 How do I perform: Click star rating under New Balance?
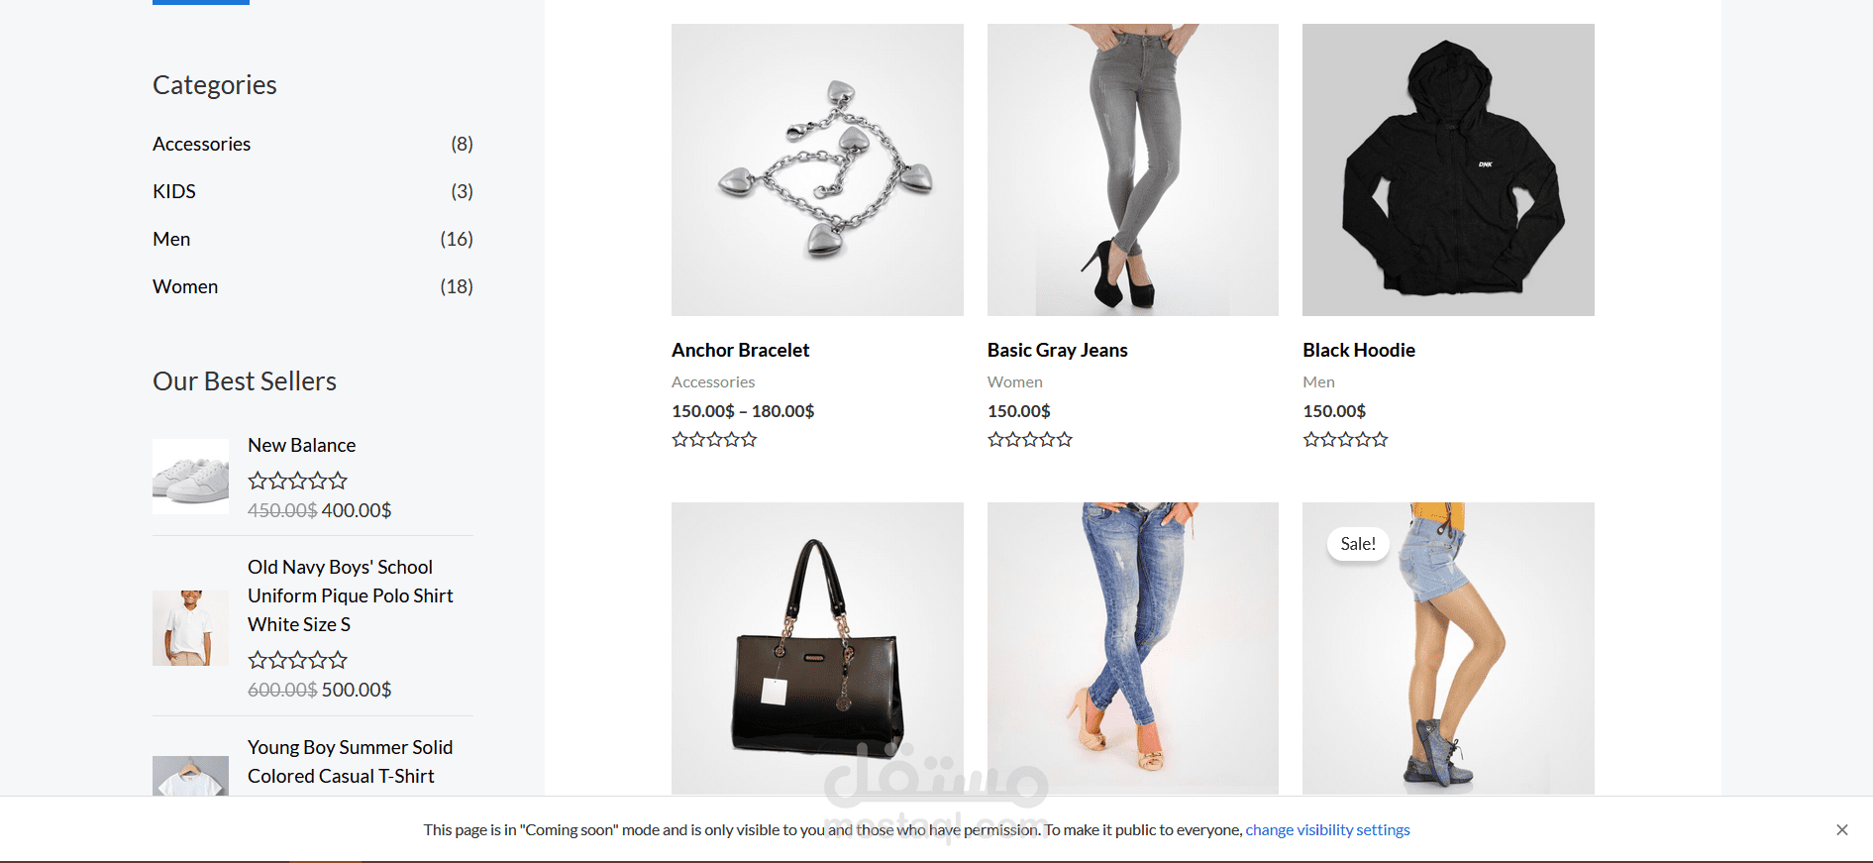pos(297,481)
